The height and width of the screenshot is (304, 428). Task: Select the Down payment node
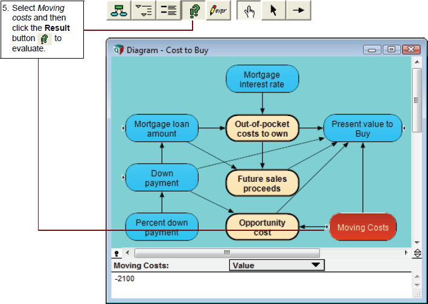pos(162,178)
